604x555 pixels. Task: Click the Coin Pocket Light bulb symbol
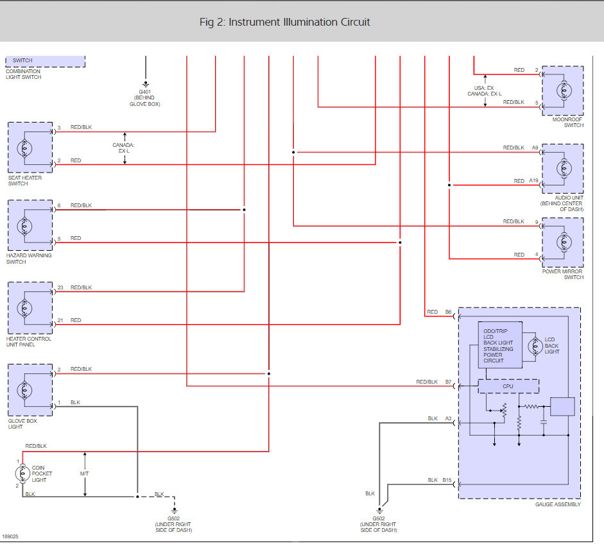[22, 474]
